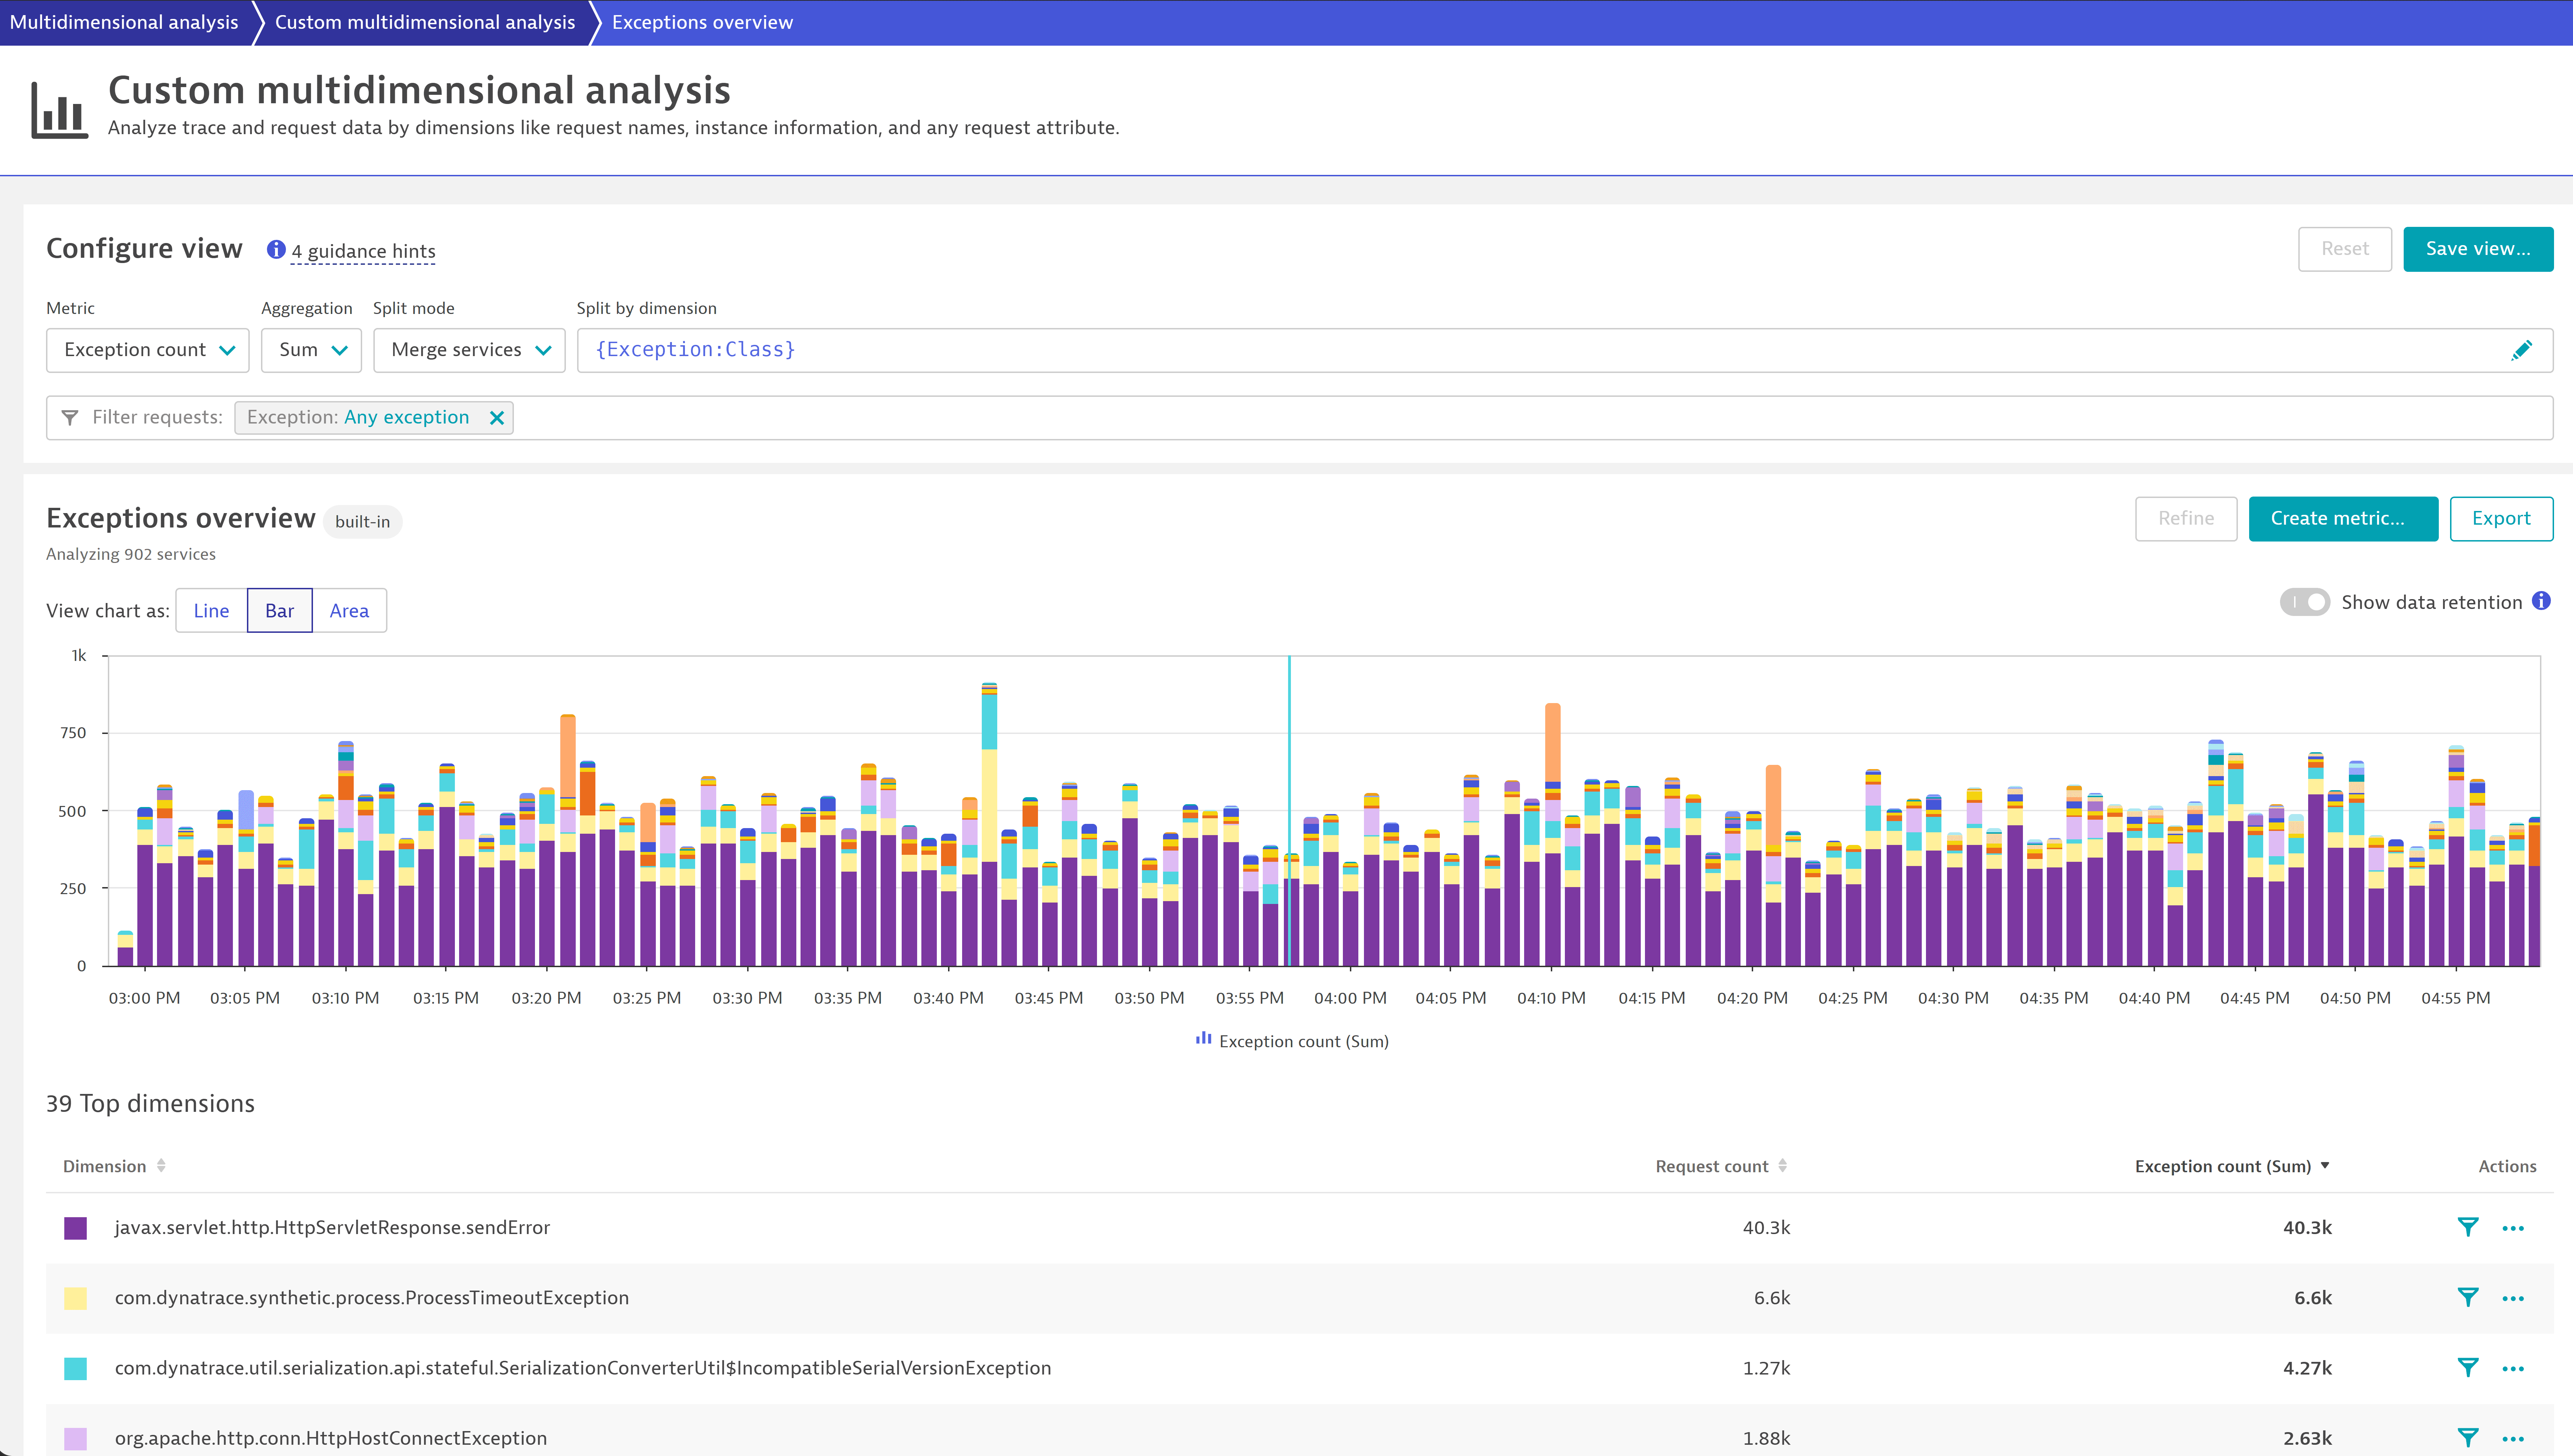Click the 03:20 PM axis label
Screen dimensions: 2573x1456
(546, 998)
